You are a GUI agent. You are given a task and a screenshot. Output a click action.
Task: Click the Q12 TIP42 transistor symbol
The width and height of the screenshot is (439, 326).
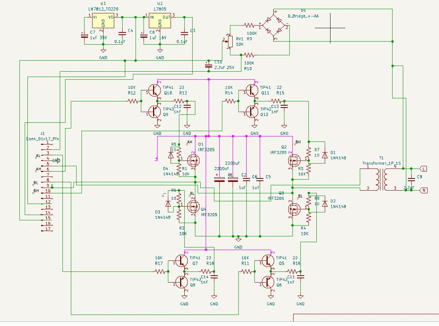252,112
